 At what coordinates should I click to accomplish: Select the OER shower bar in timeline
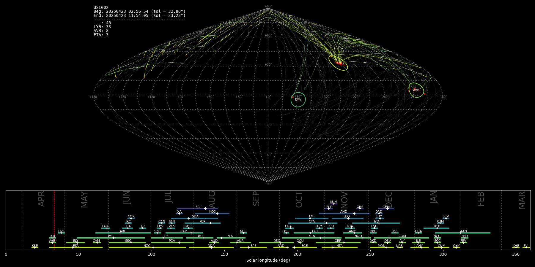[338, 243]
